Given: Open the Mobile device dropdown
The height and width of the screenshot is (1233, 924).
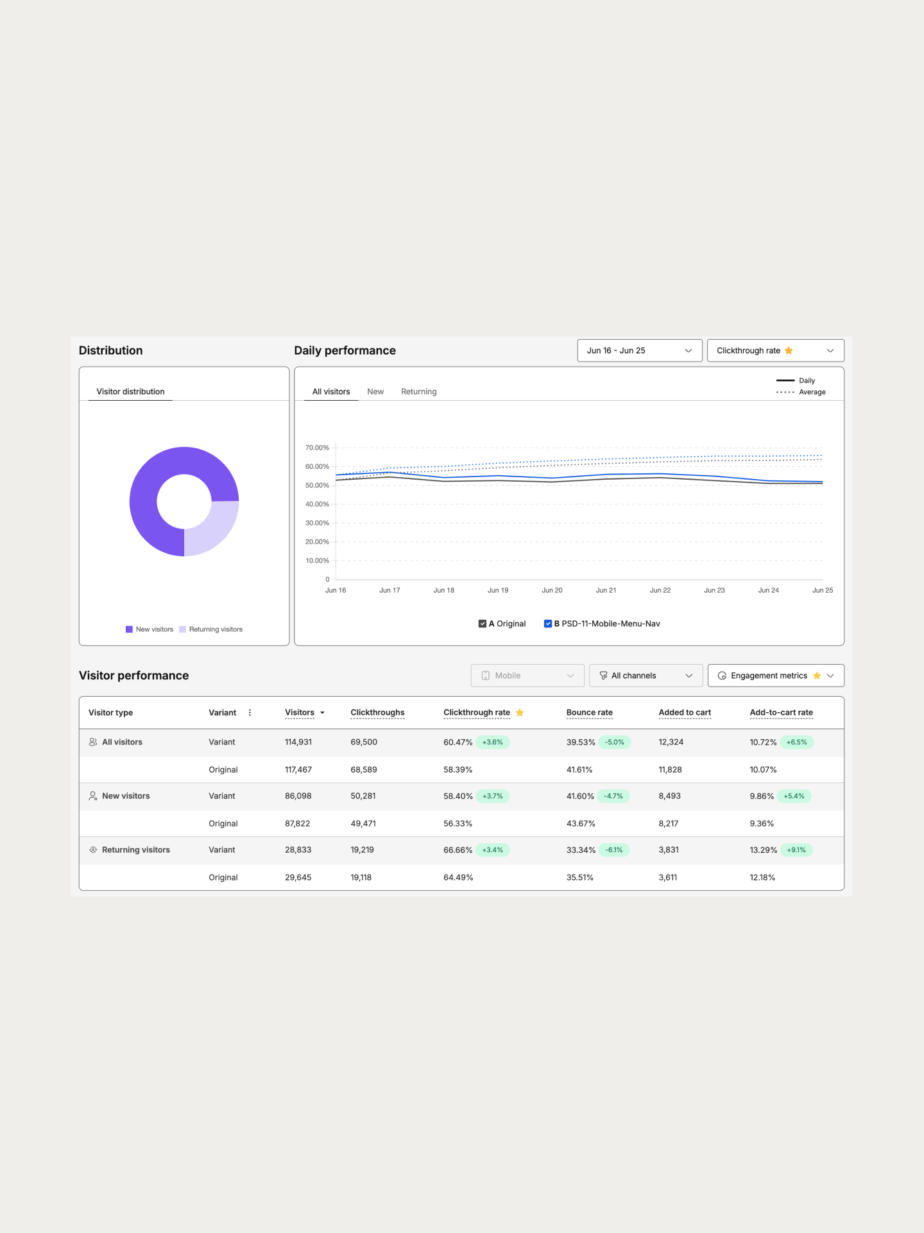Looking at the screenshot, I should tap(527, 676).
